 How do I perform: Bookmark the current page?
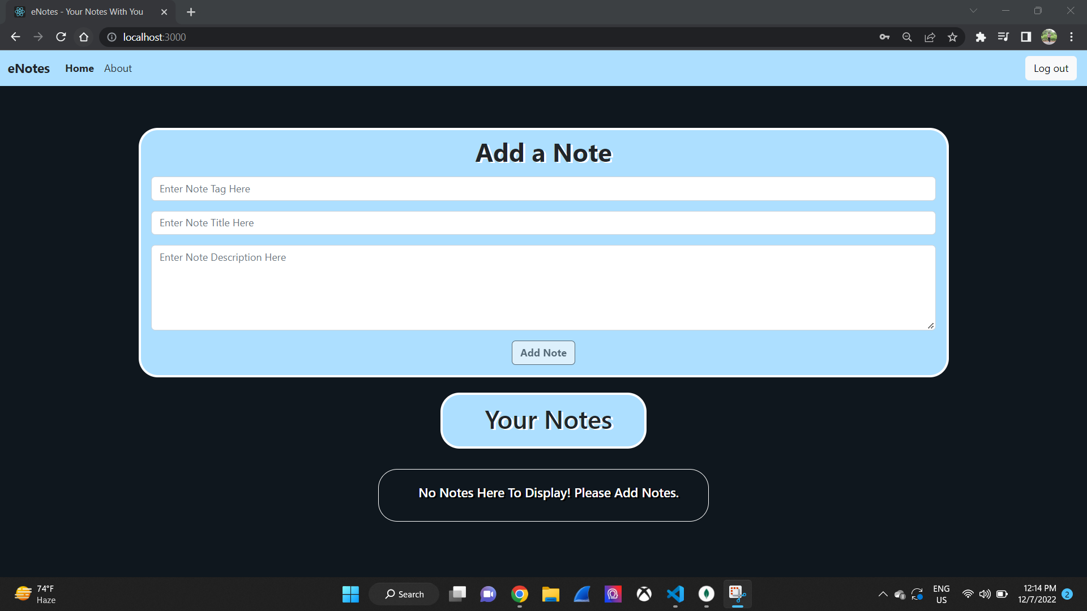click(x=953, y=37)
